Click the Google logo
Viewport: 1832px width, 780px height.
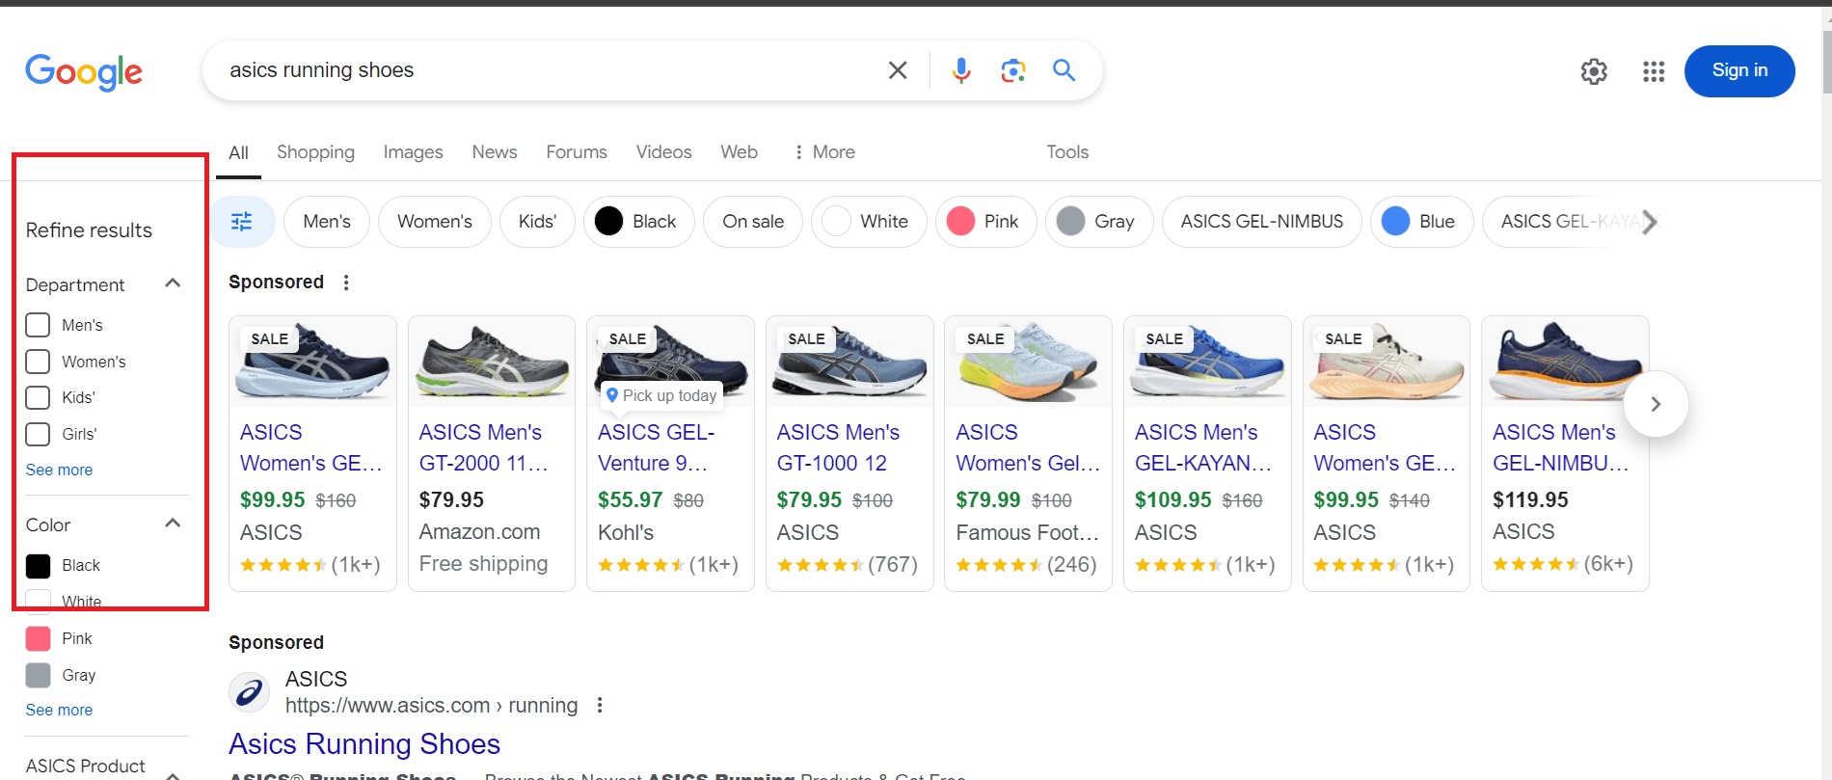[84, 71]
